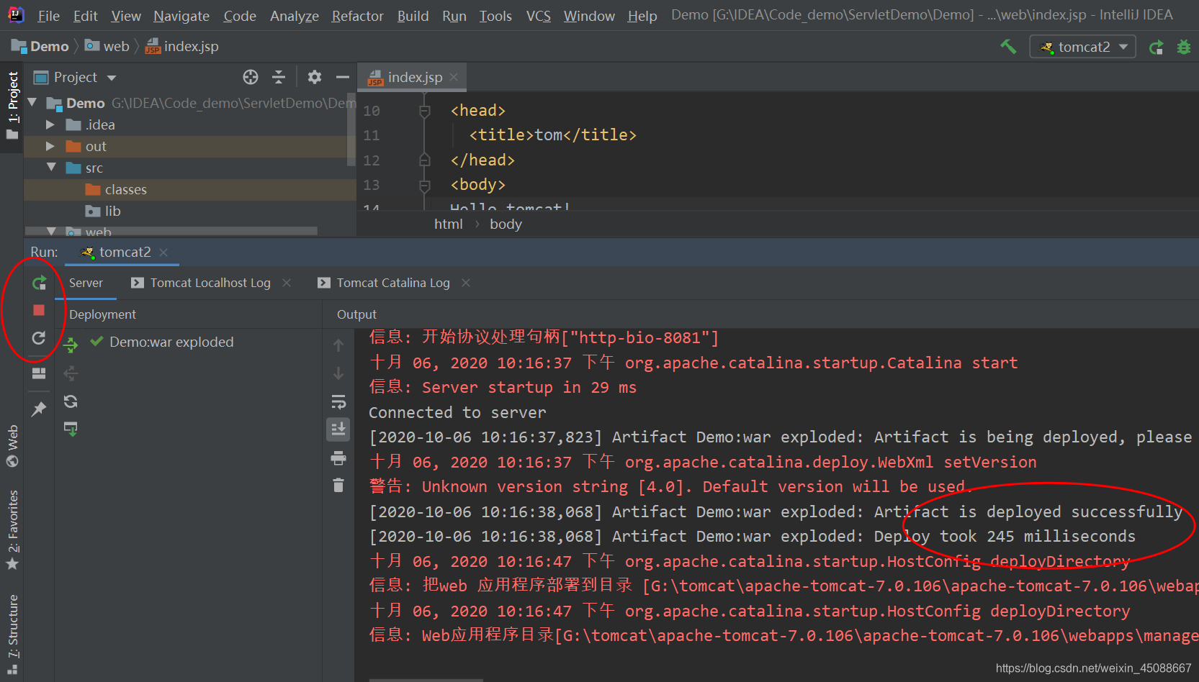This screenshot has height=682, width=1199.
Task: Close the Tomcat Localhost Log tab
Action: tap(287, 283)
